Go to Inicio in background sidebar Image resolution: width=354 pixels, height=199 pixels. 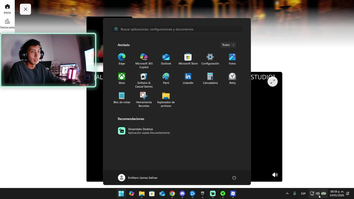7,9
